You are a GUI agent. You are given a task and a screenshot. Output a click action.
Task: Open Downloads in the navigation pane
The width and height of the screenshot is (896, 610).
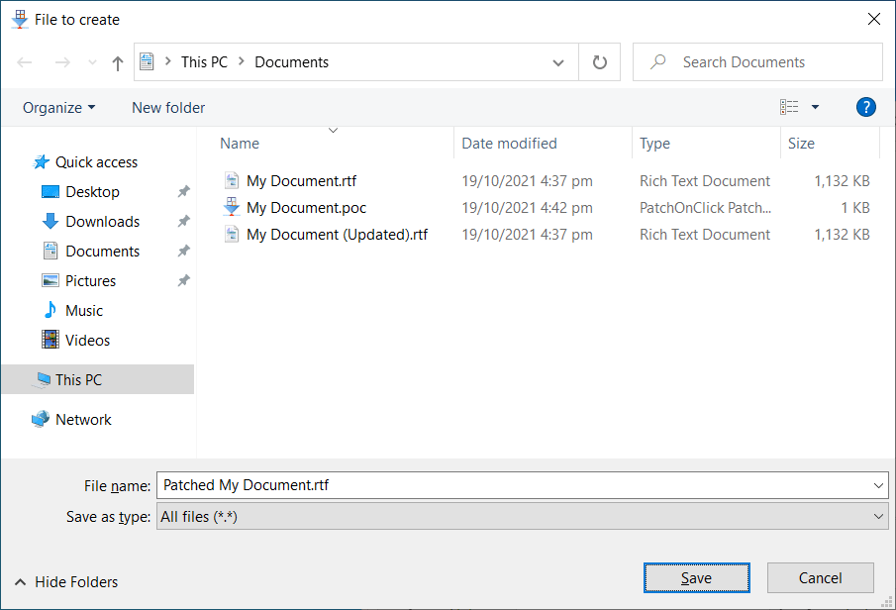point(103,222)
